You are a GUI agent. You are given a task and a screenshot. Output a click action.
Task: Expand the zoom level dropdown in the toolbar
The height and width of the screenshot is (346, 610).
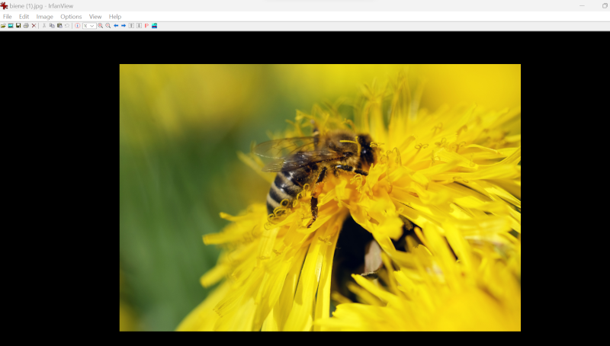tap(92, 26)
